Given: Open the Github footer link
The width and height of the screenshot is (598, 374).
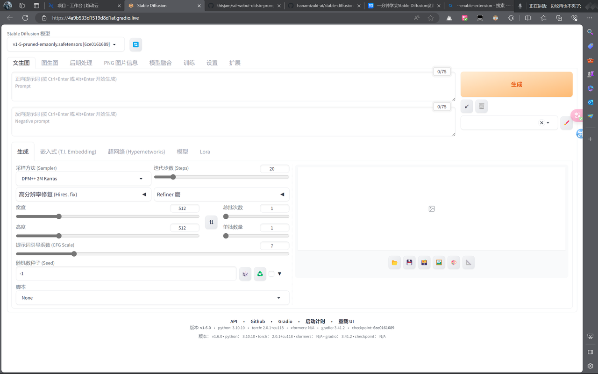Looking at the screenshot, I should (x=257, y=321).
